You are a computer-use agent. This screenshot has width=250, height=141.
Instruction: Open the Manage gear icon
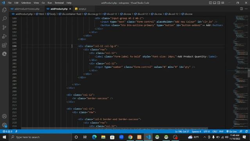pyautogui.click(x=4, y=125)
